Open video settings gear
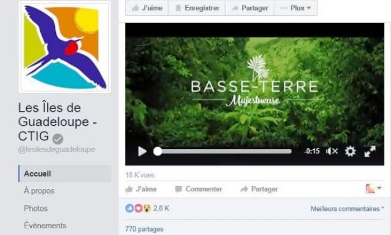The height and width of the screenshot is (235, 391). [x=350, y=151]
